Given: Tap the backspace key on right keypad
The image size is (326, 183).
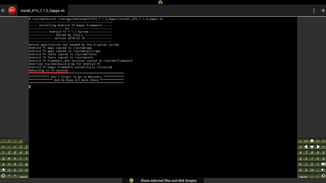Looking at the screenshot, I should (x=323, y=164).
